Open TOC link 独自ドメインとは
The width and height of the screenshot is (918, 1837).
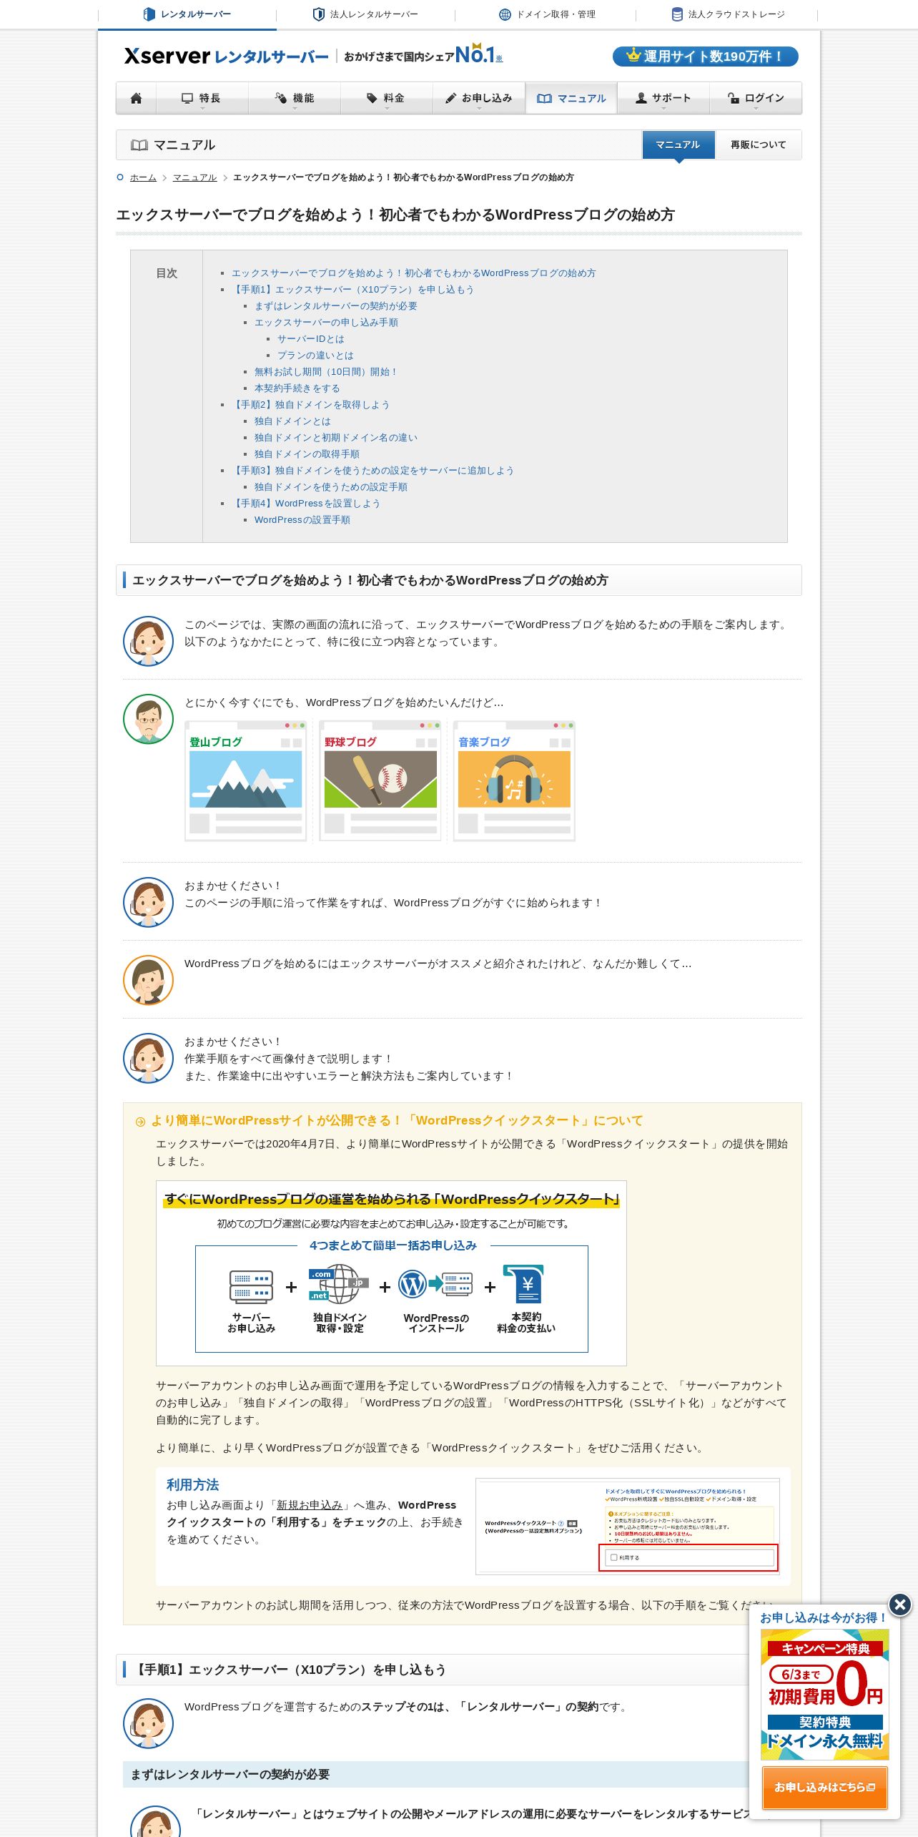292,421
